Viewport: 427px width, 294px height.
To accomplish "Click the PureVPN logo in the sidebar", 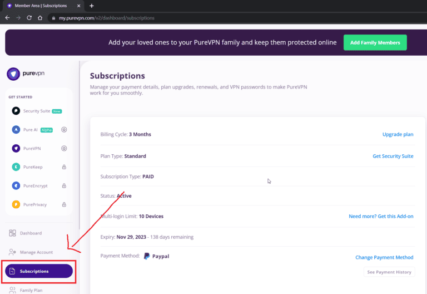I will click(26, 73).
